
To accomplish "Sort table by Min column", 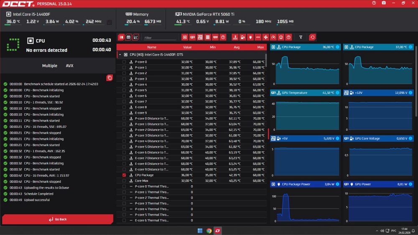I will 213,47.
